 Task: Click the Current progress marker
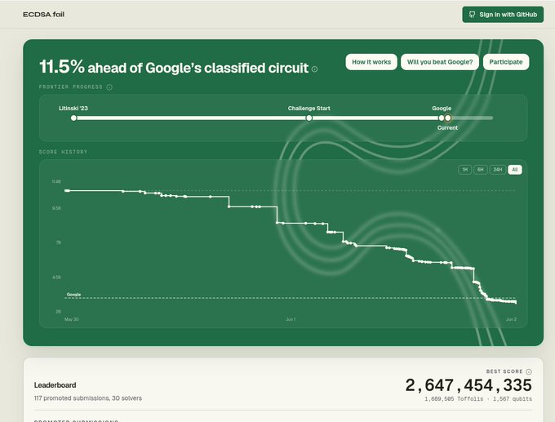[448, 118]
